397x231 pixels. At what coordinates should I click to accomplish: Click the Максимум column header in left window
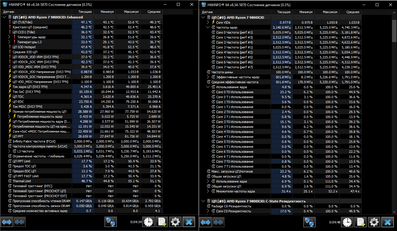coord(128,12)
